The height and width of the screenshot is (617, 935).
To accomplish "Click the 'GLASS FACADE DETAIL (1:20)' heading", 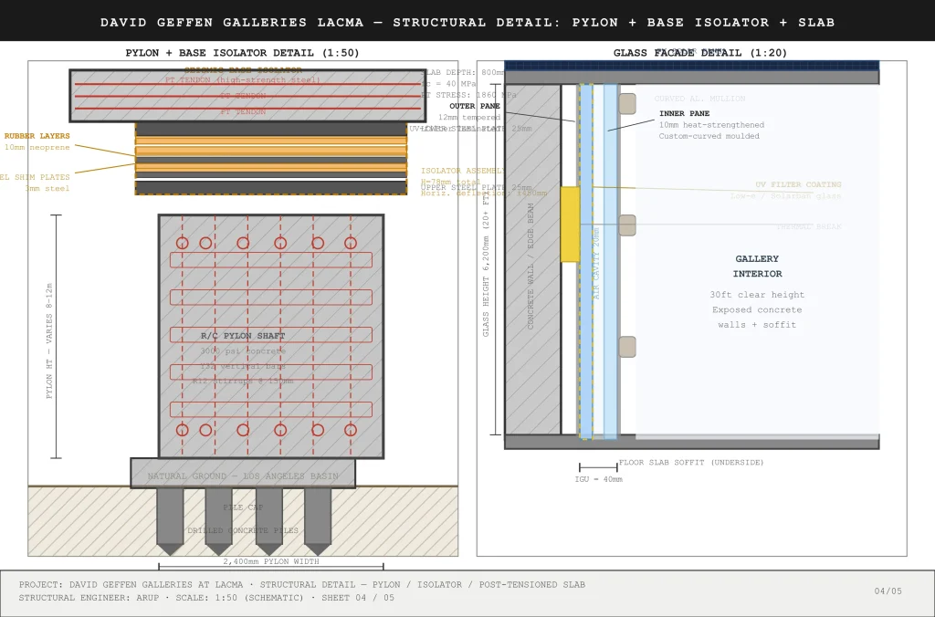I will (700, 52).
